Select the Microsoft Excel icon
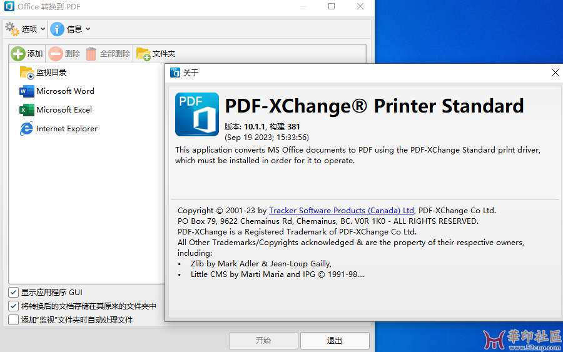 [26, 110]
